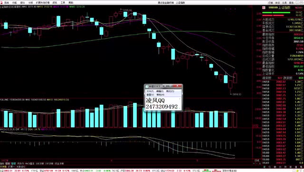The width and height of the screenshot is (304, 172).
Task: Open 文件(F) menu in the notepad window
Action: pyautogui.click(x=150, y=91)
